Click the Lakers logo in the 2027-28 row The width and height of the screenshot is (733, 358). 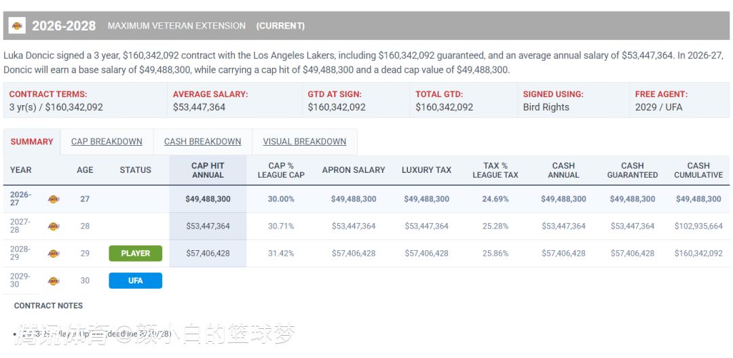coord(54,226)
